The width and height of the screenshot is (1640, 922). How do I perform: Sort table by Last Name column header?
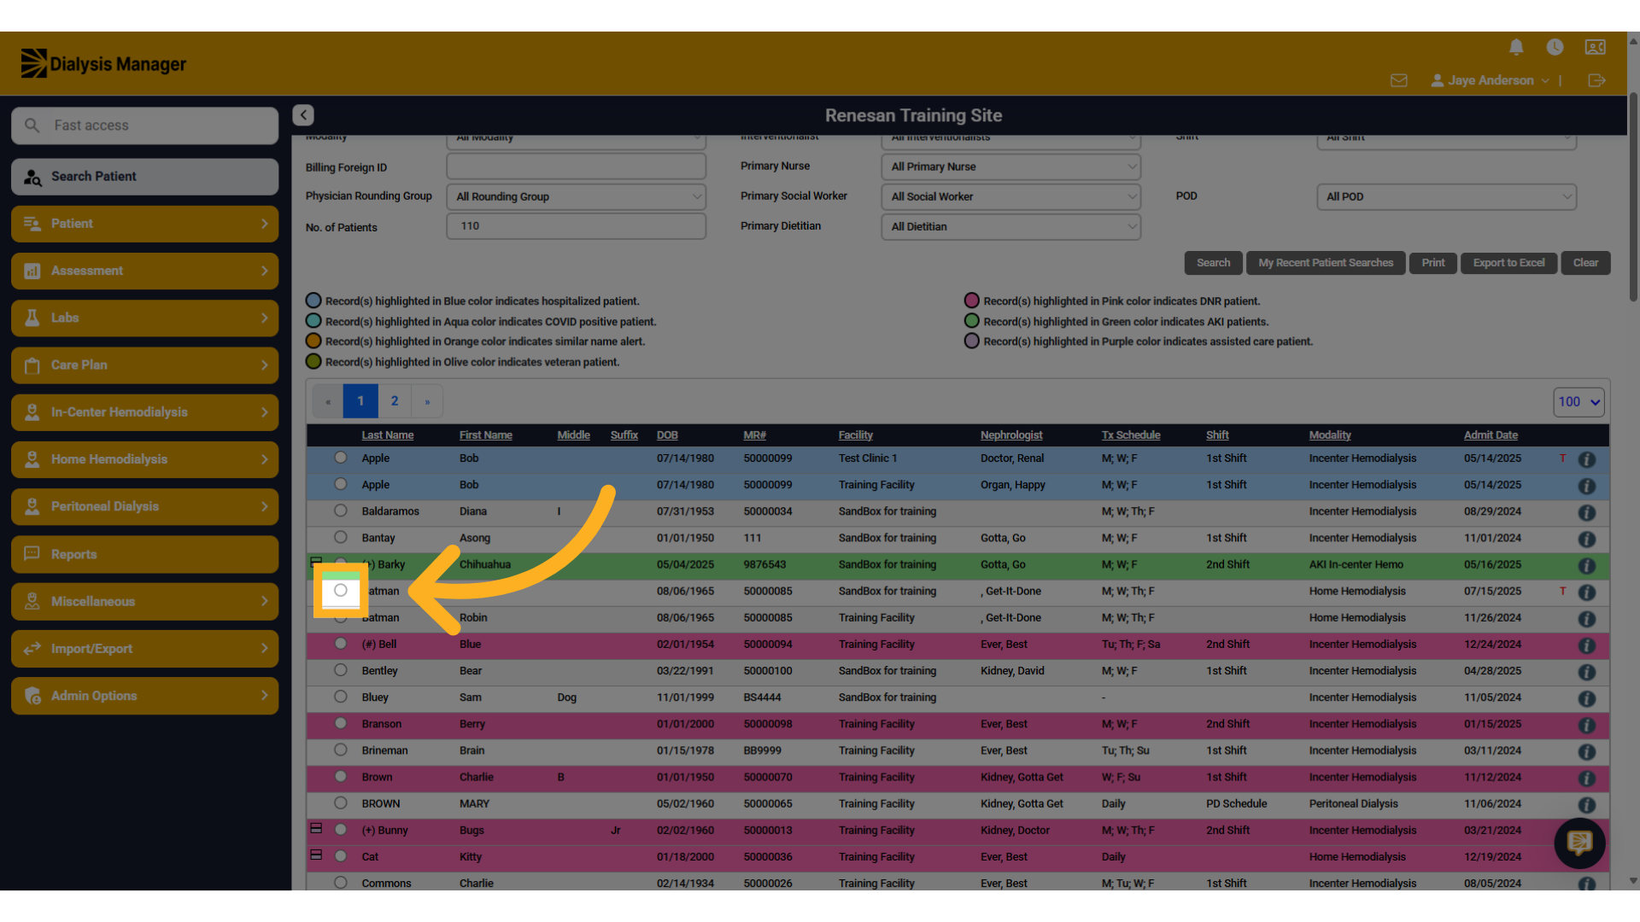(387, 435)
